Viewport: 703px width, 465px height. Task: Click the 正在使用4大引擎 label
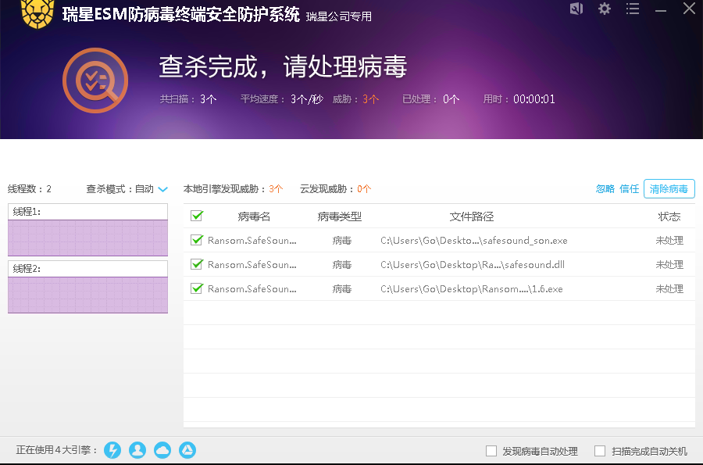coord(57,450)
